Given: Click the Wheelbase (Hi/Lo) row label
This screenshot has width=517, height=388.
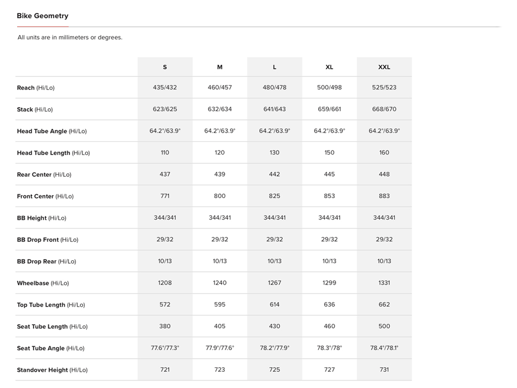Looking at the screenshot, I should 43,283.
